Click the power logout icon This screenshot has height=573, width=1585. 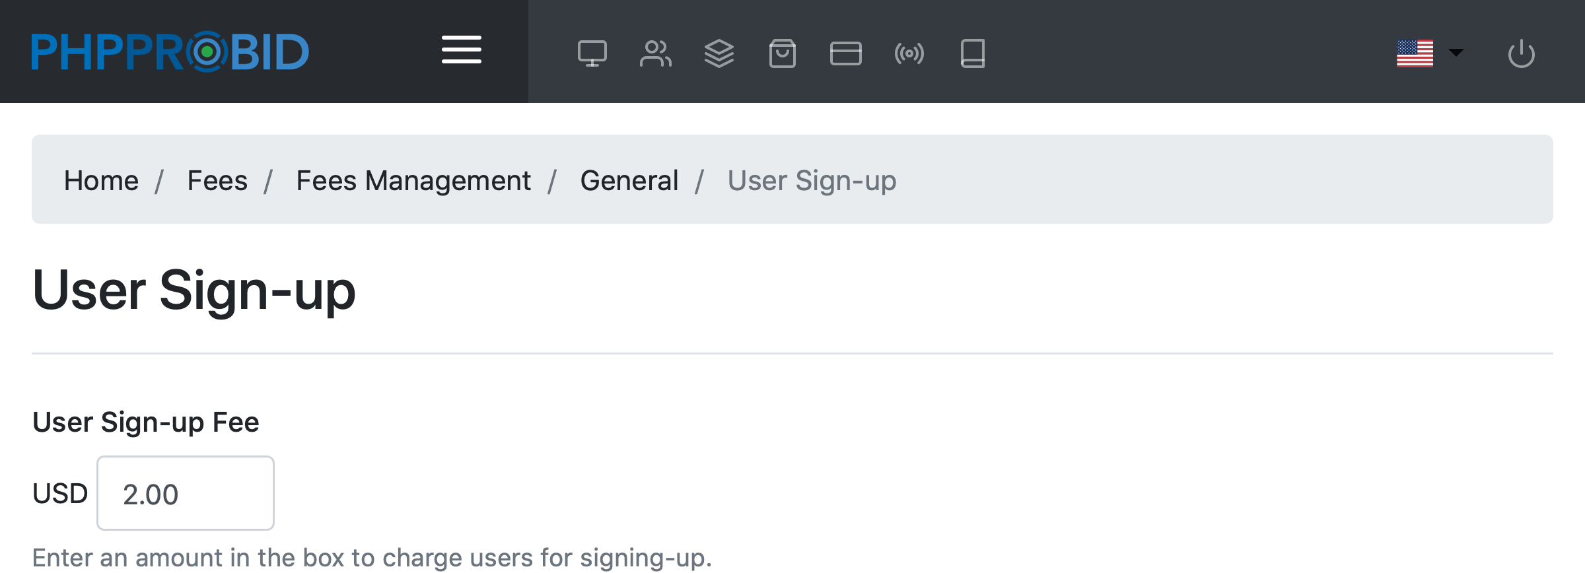click(1521, 53)
